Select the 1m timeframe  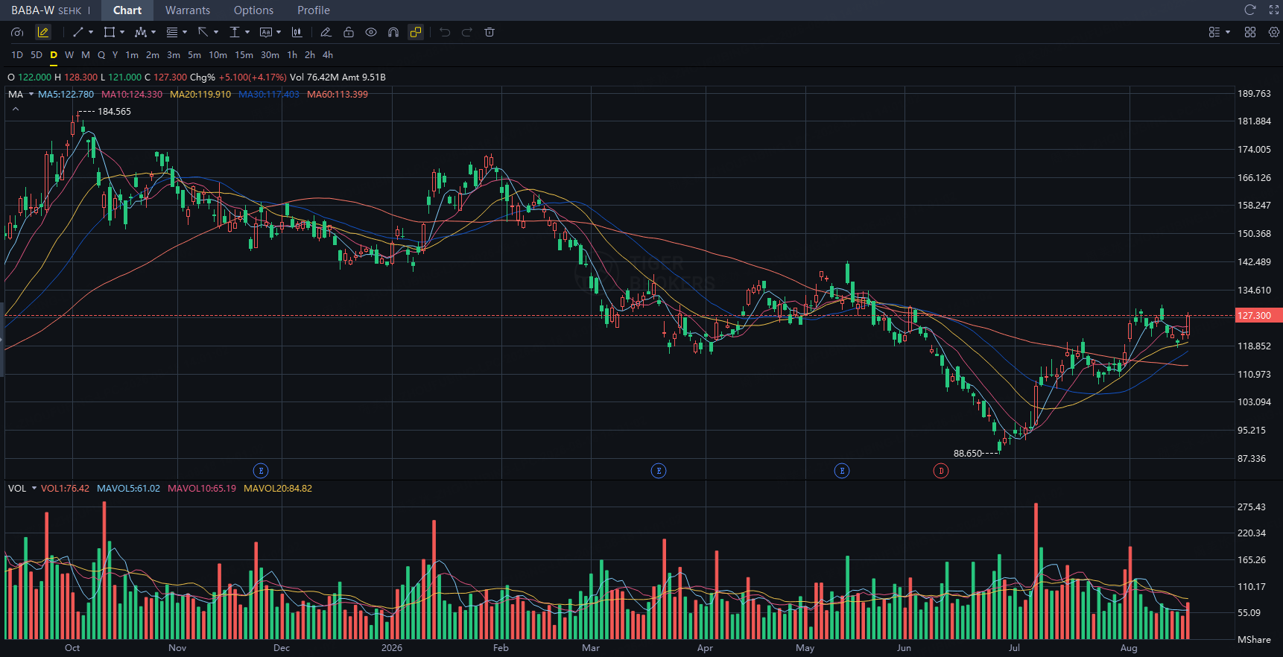(132, 55)
